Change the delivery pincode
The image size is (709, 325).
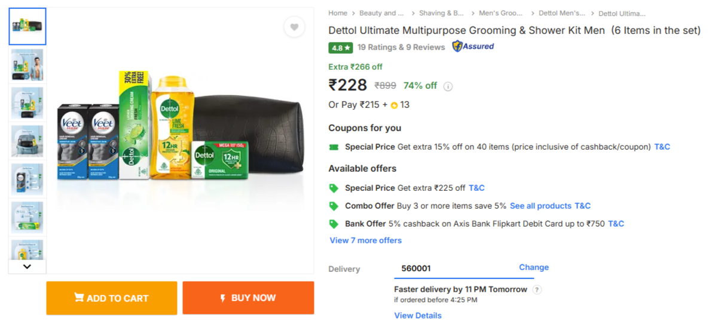533,267
